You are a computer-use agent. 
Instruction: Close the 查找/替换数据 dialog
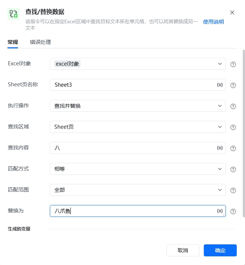point(232,12)
